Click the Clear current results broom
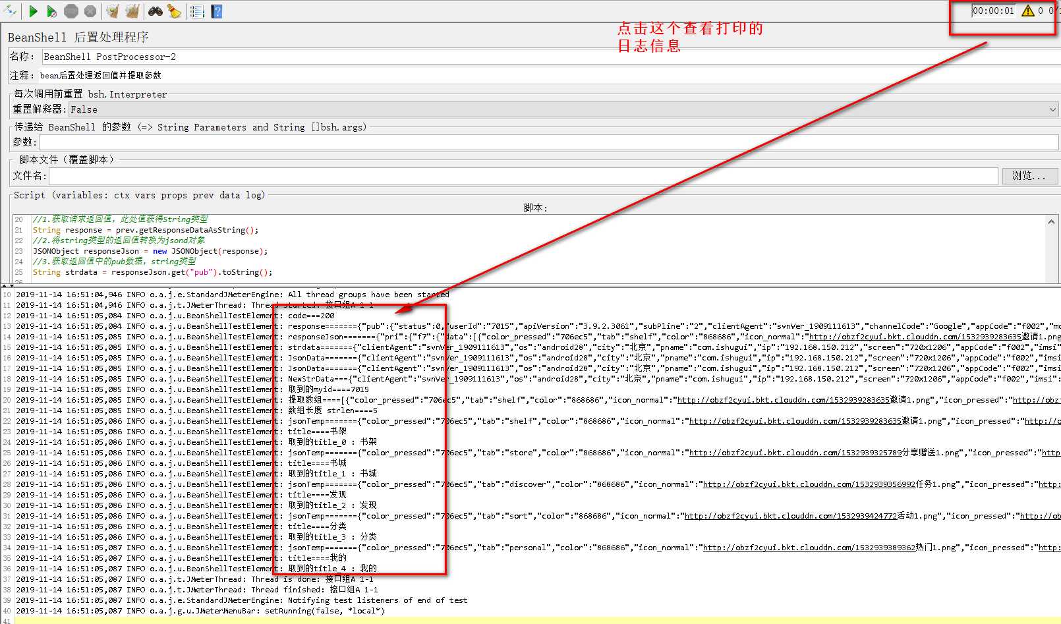Viewport: 1061px width, 624px height. (x=113, y=11)
